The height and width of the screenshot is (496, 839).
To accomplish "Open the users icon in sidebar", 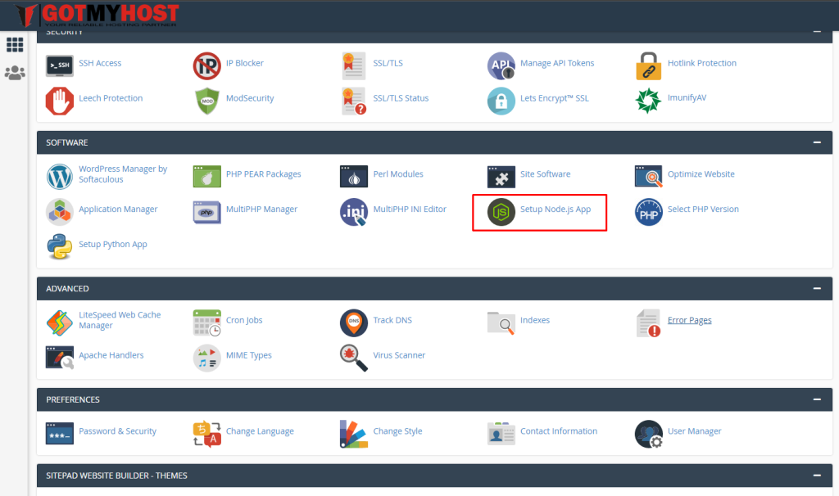I will pyautogui.click(x=15, y=73).
